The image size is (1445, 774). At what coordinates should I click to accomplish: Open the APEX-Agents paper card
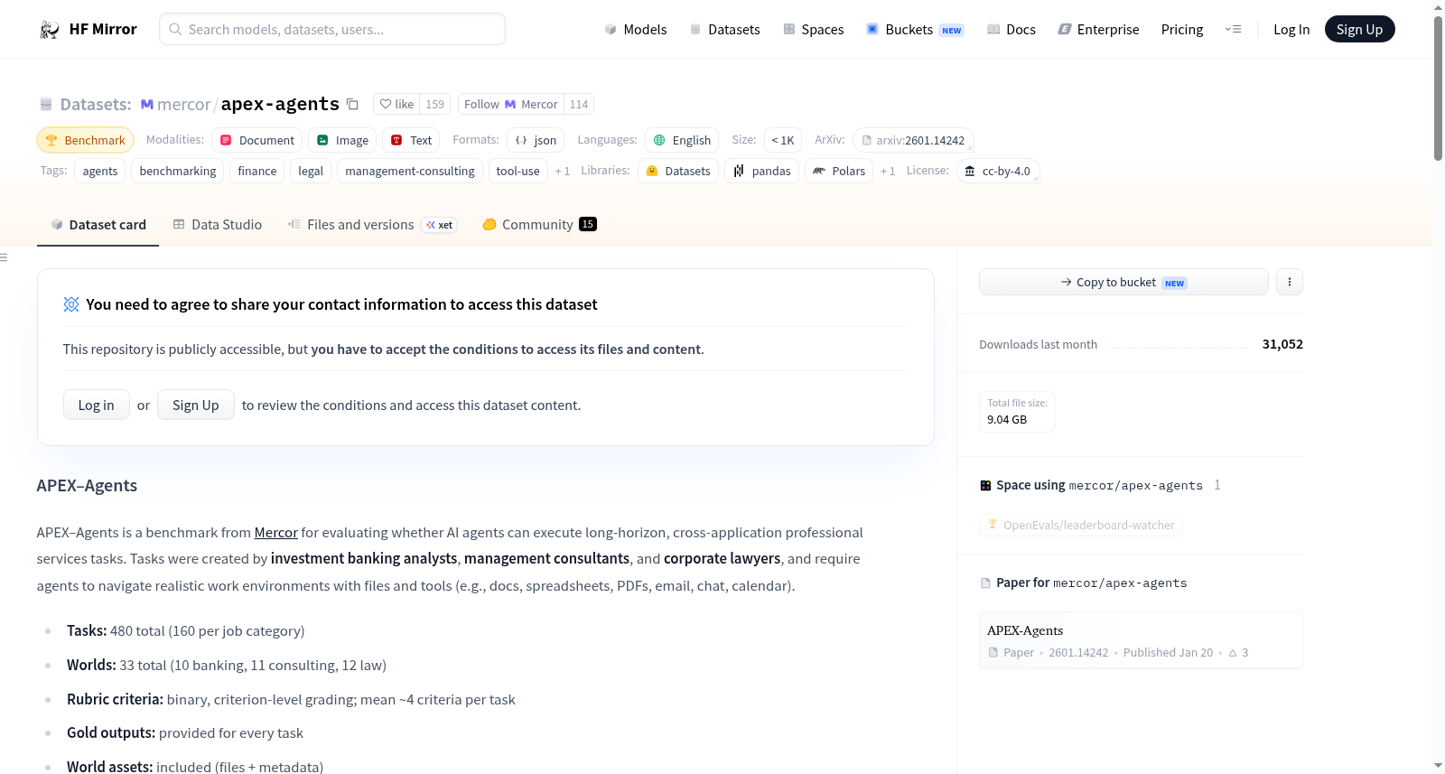[x=1141, y=640]
